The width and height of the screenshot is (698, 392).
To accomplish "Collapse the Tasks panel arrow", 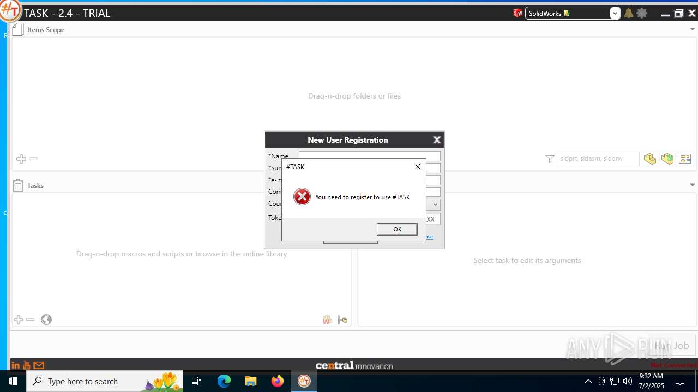I will (693, 185).
